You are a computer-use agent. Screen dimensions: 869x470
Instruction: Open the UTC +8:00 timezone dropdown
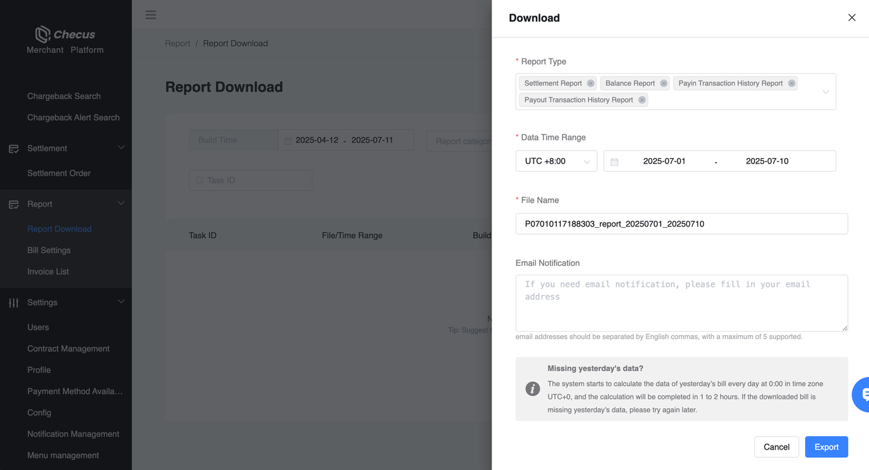point(556,161)
